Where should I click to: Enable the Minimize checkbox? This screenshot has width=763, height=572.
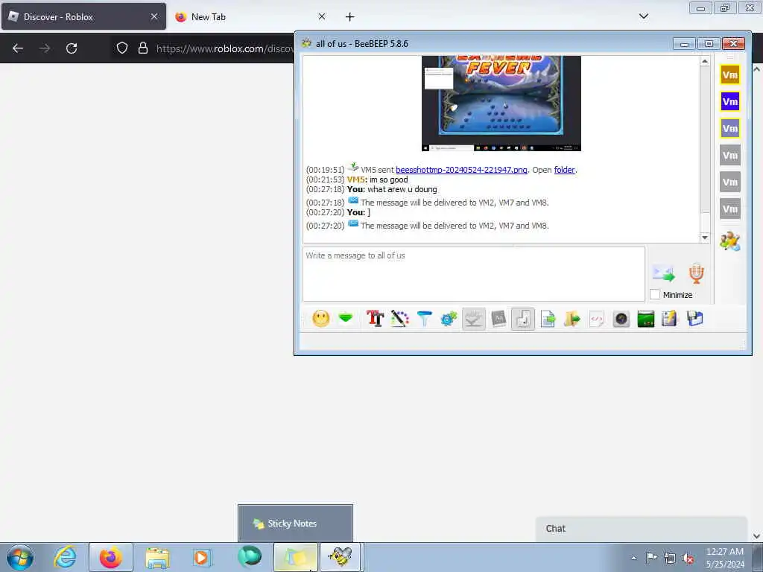point(655,294)
